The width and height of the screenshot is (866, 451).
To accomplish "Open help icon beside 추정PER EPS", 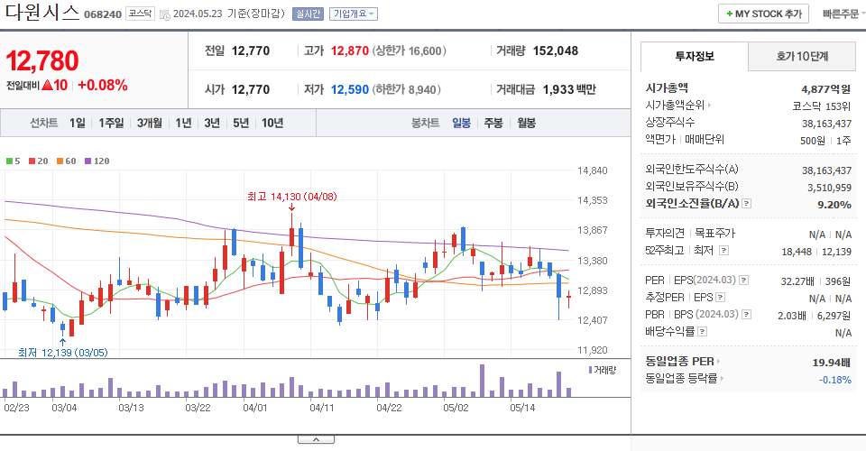I will 720,298.
